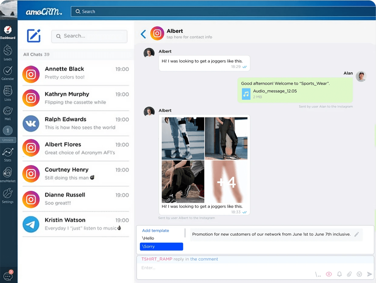Attach a file using the paperclip icon
The image size is (376, 283).
pyautogui.click(x=349, y=274)
